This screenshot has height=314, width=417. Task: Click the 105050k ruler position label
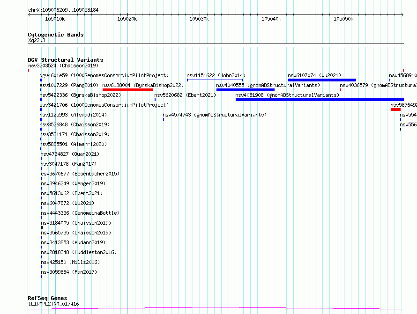pyautogui.click(x=343, y=19)
